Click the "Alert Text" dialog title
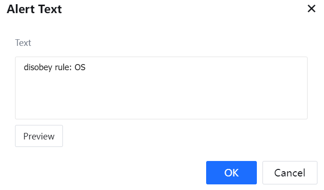The image size is (324, 190). [34, 9]
